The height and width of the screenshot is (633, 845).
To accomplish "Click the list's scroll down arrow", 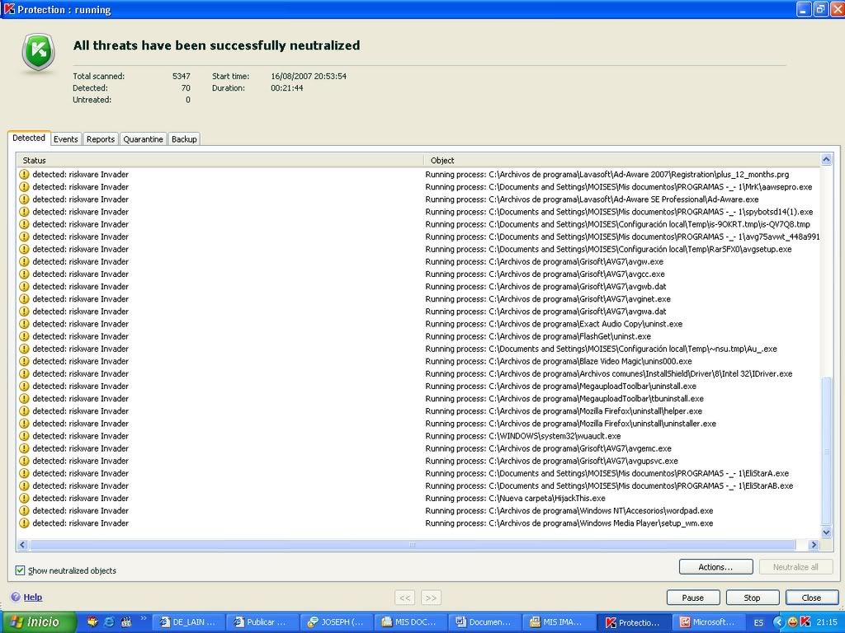I will click(x=826, y=532).
